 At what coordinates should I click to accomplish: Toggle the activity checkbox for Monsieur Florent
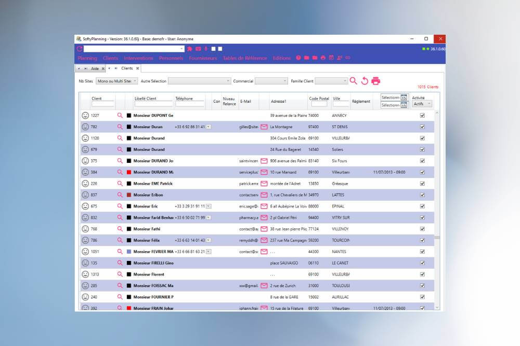pyautogui.click(x=422, y=274)
